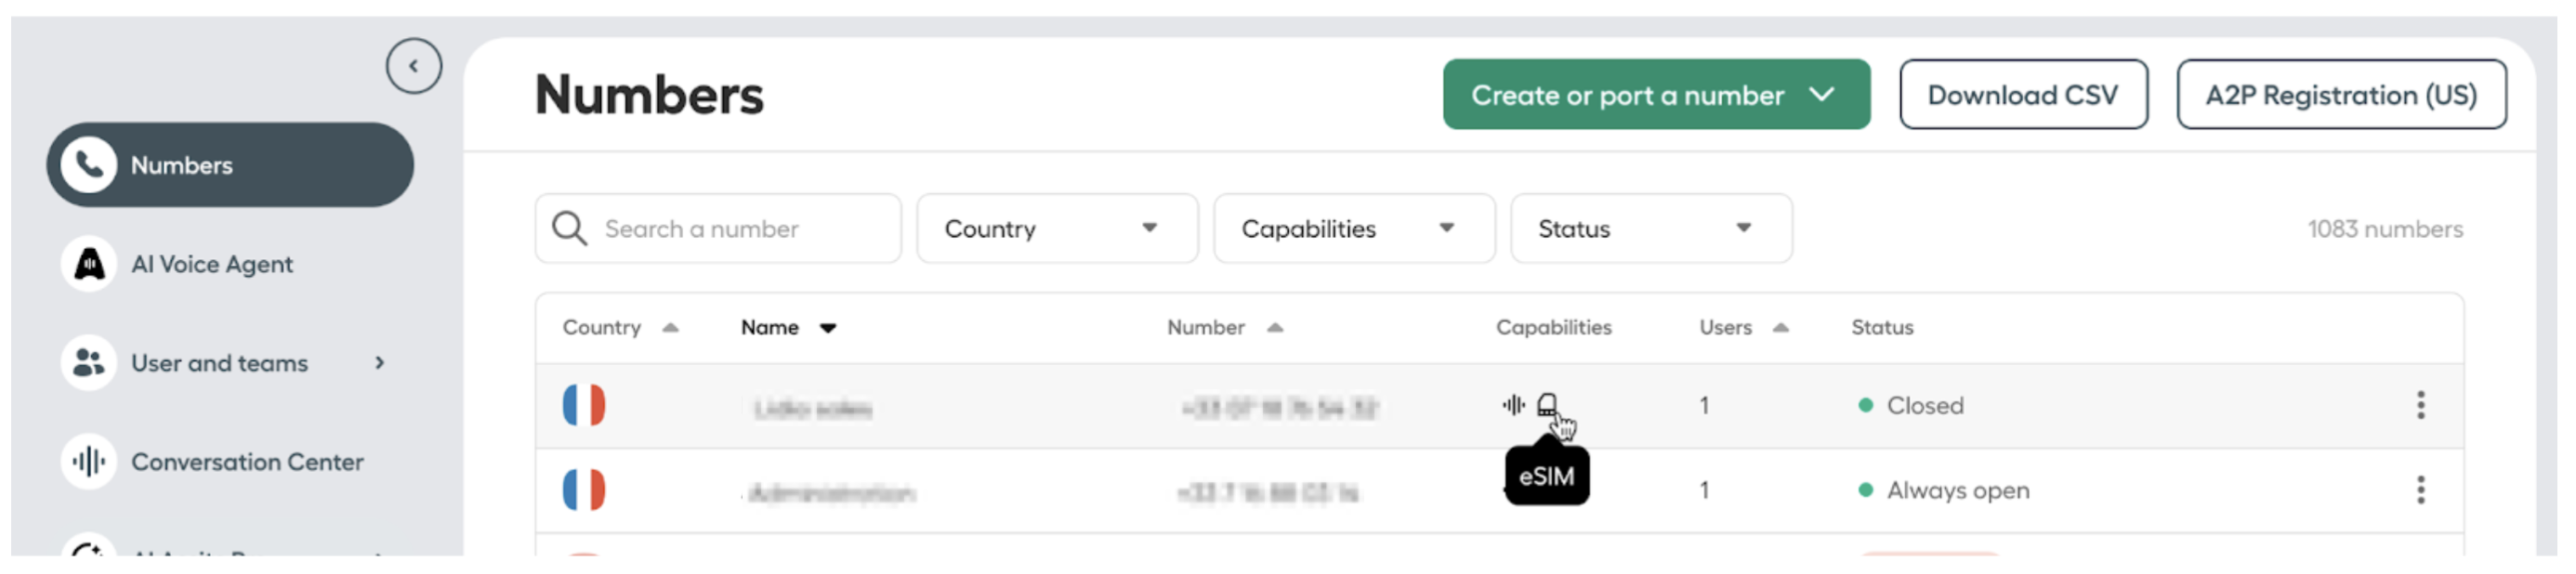Viewport: 2576px width, 574px height.
Task: Focus the Search a number field
Action: coord(718,229)
